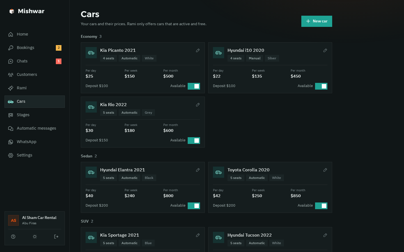
Task: Log out using the exit icon
Action: tap(56, 237)
